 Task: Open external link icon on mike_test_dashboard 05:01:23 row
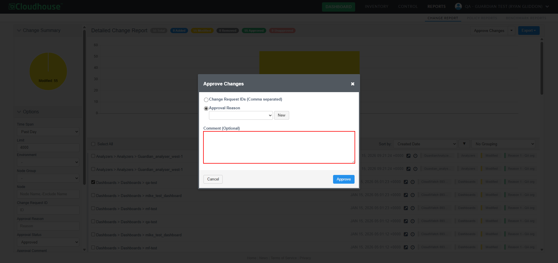point(406,195)
